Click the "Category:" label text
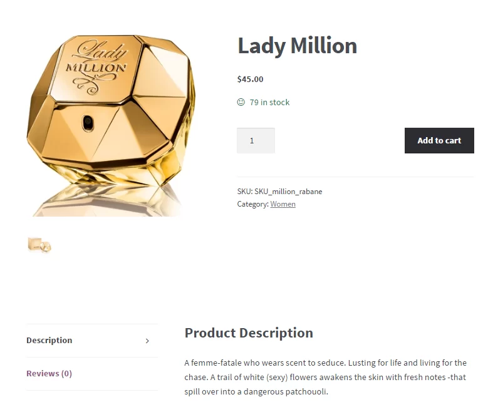 (252, 204)
